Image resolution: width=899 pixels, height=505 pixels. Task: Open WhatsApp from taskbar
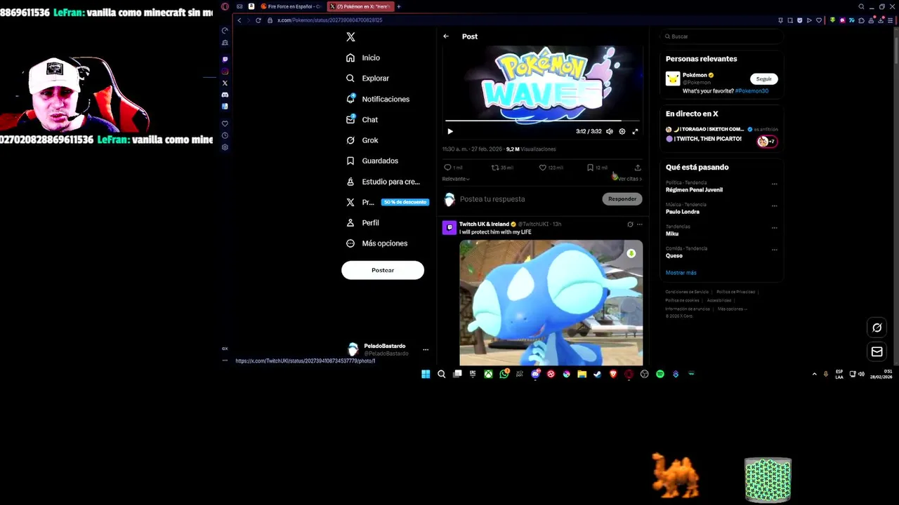tap(504, 375)
